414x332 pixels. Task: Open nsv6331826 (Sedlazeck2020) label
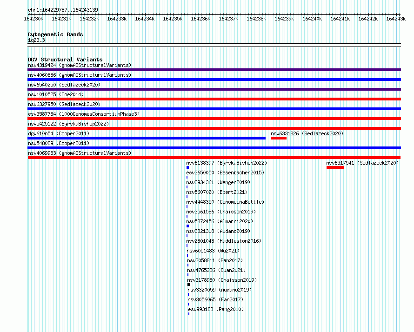point(307,133)
